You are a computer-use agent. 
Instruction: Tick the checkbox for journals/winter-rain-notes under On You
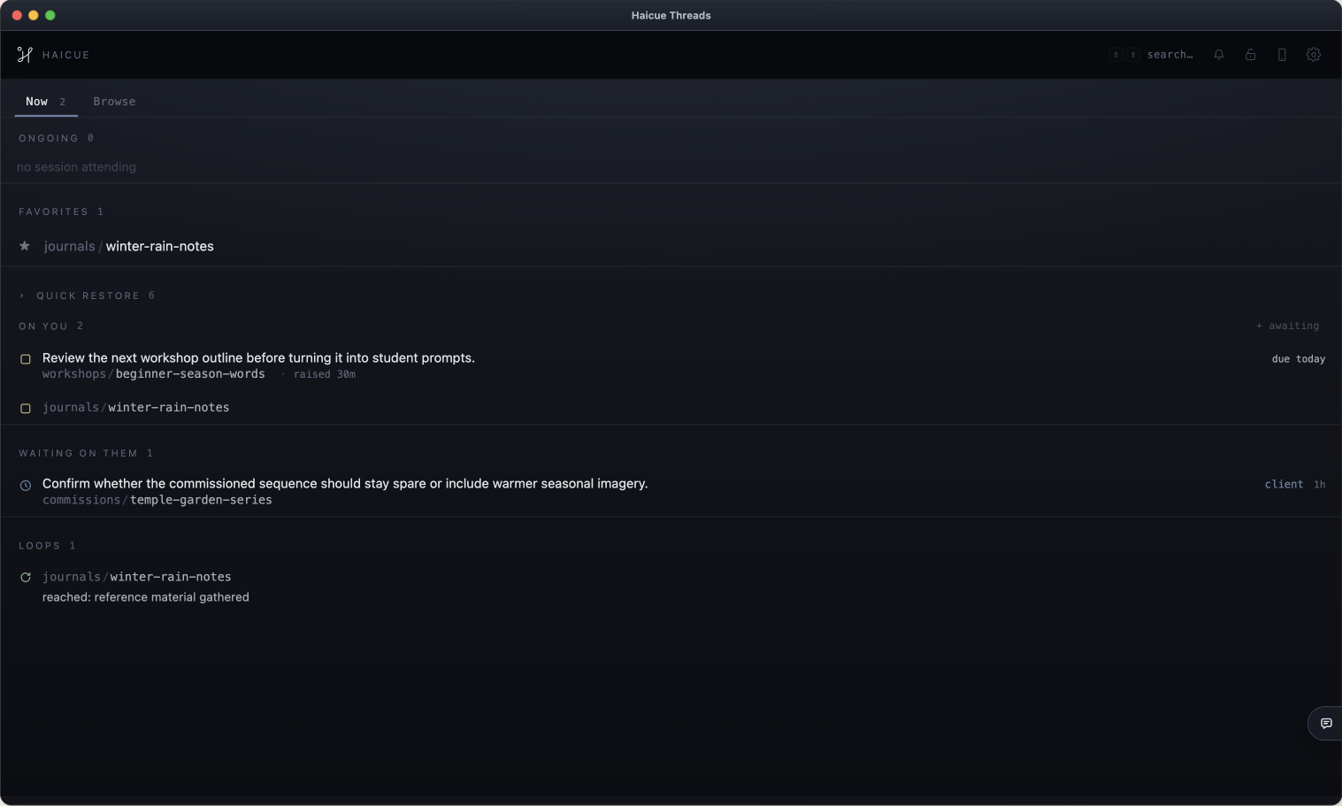click(26, 409)
